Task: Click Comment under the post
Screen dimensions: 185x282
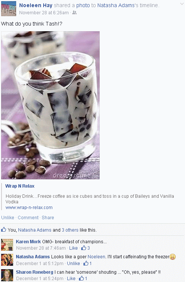Action: point(28,218)
